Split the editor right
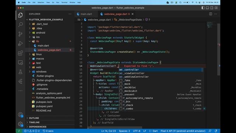Viewport: 236px width, 133px height. click(x=211, y=14)
